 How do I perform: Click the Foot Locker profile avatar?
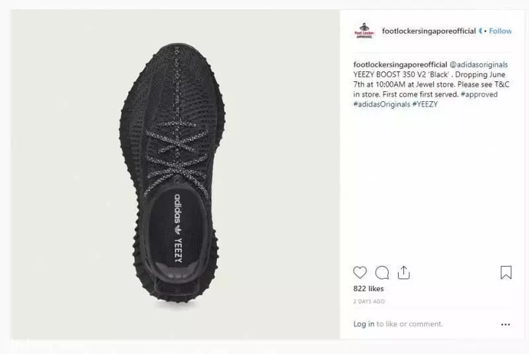[x=364, y=31]
